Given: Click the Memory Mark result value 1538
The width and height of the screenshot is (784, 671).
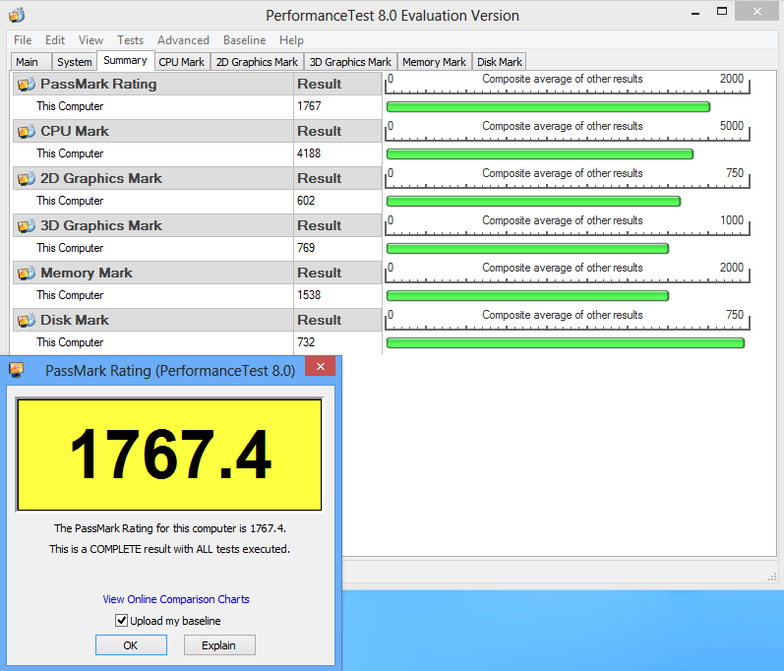Looking at the screenshot, I should (309, 295).
